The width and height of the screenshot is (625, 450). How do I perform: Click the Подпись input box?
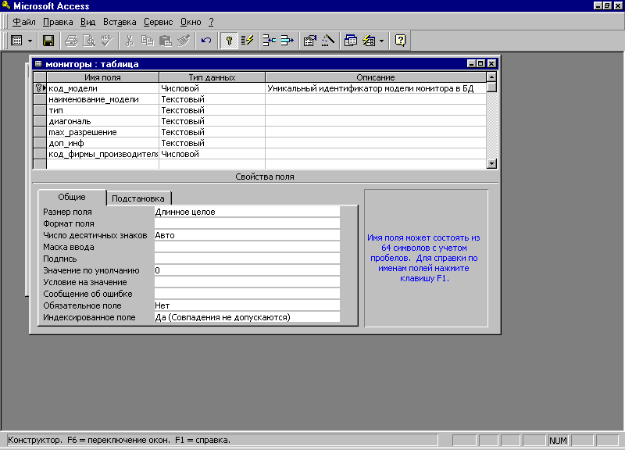(x=247, y=259)
